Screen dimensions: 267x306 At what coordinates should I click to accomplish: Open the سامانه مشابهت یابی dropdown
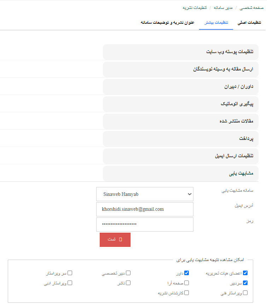pos(145,194)
